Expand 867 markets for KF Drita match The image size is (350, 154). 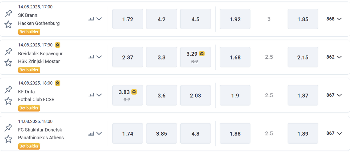[x=334, y=95]
